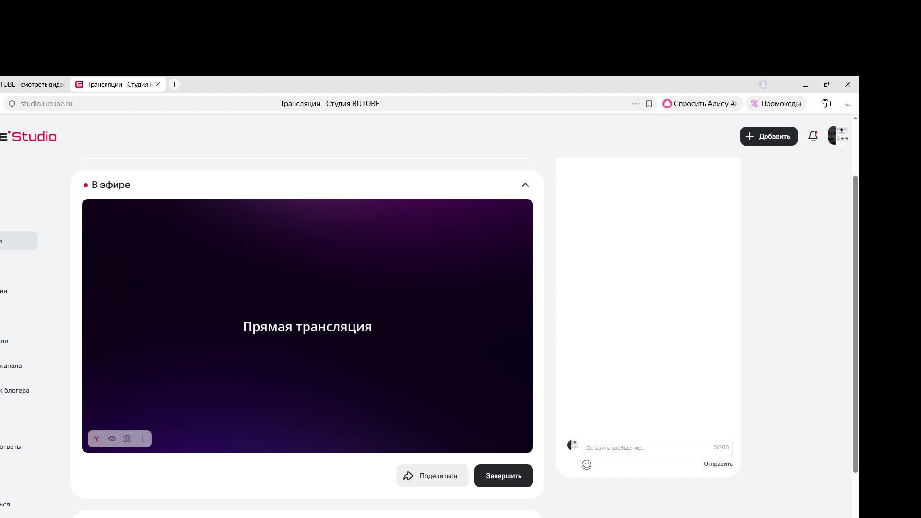Viewport: 921px width, 518px height.
Task: Open Промокоды in the browser toolbar
Action: tap(776, 103)
